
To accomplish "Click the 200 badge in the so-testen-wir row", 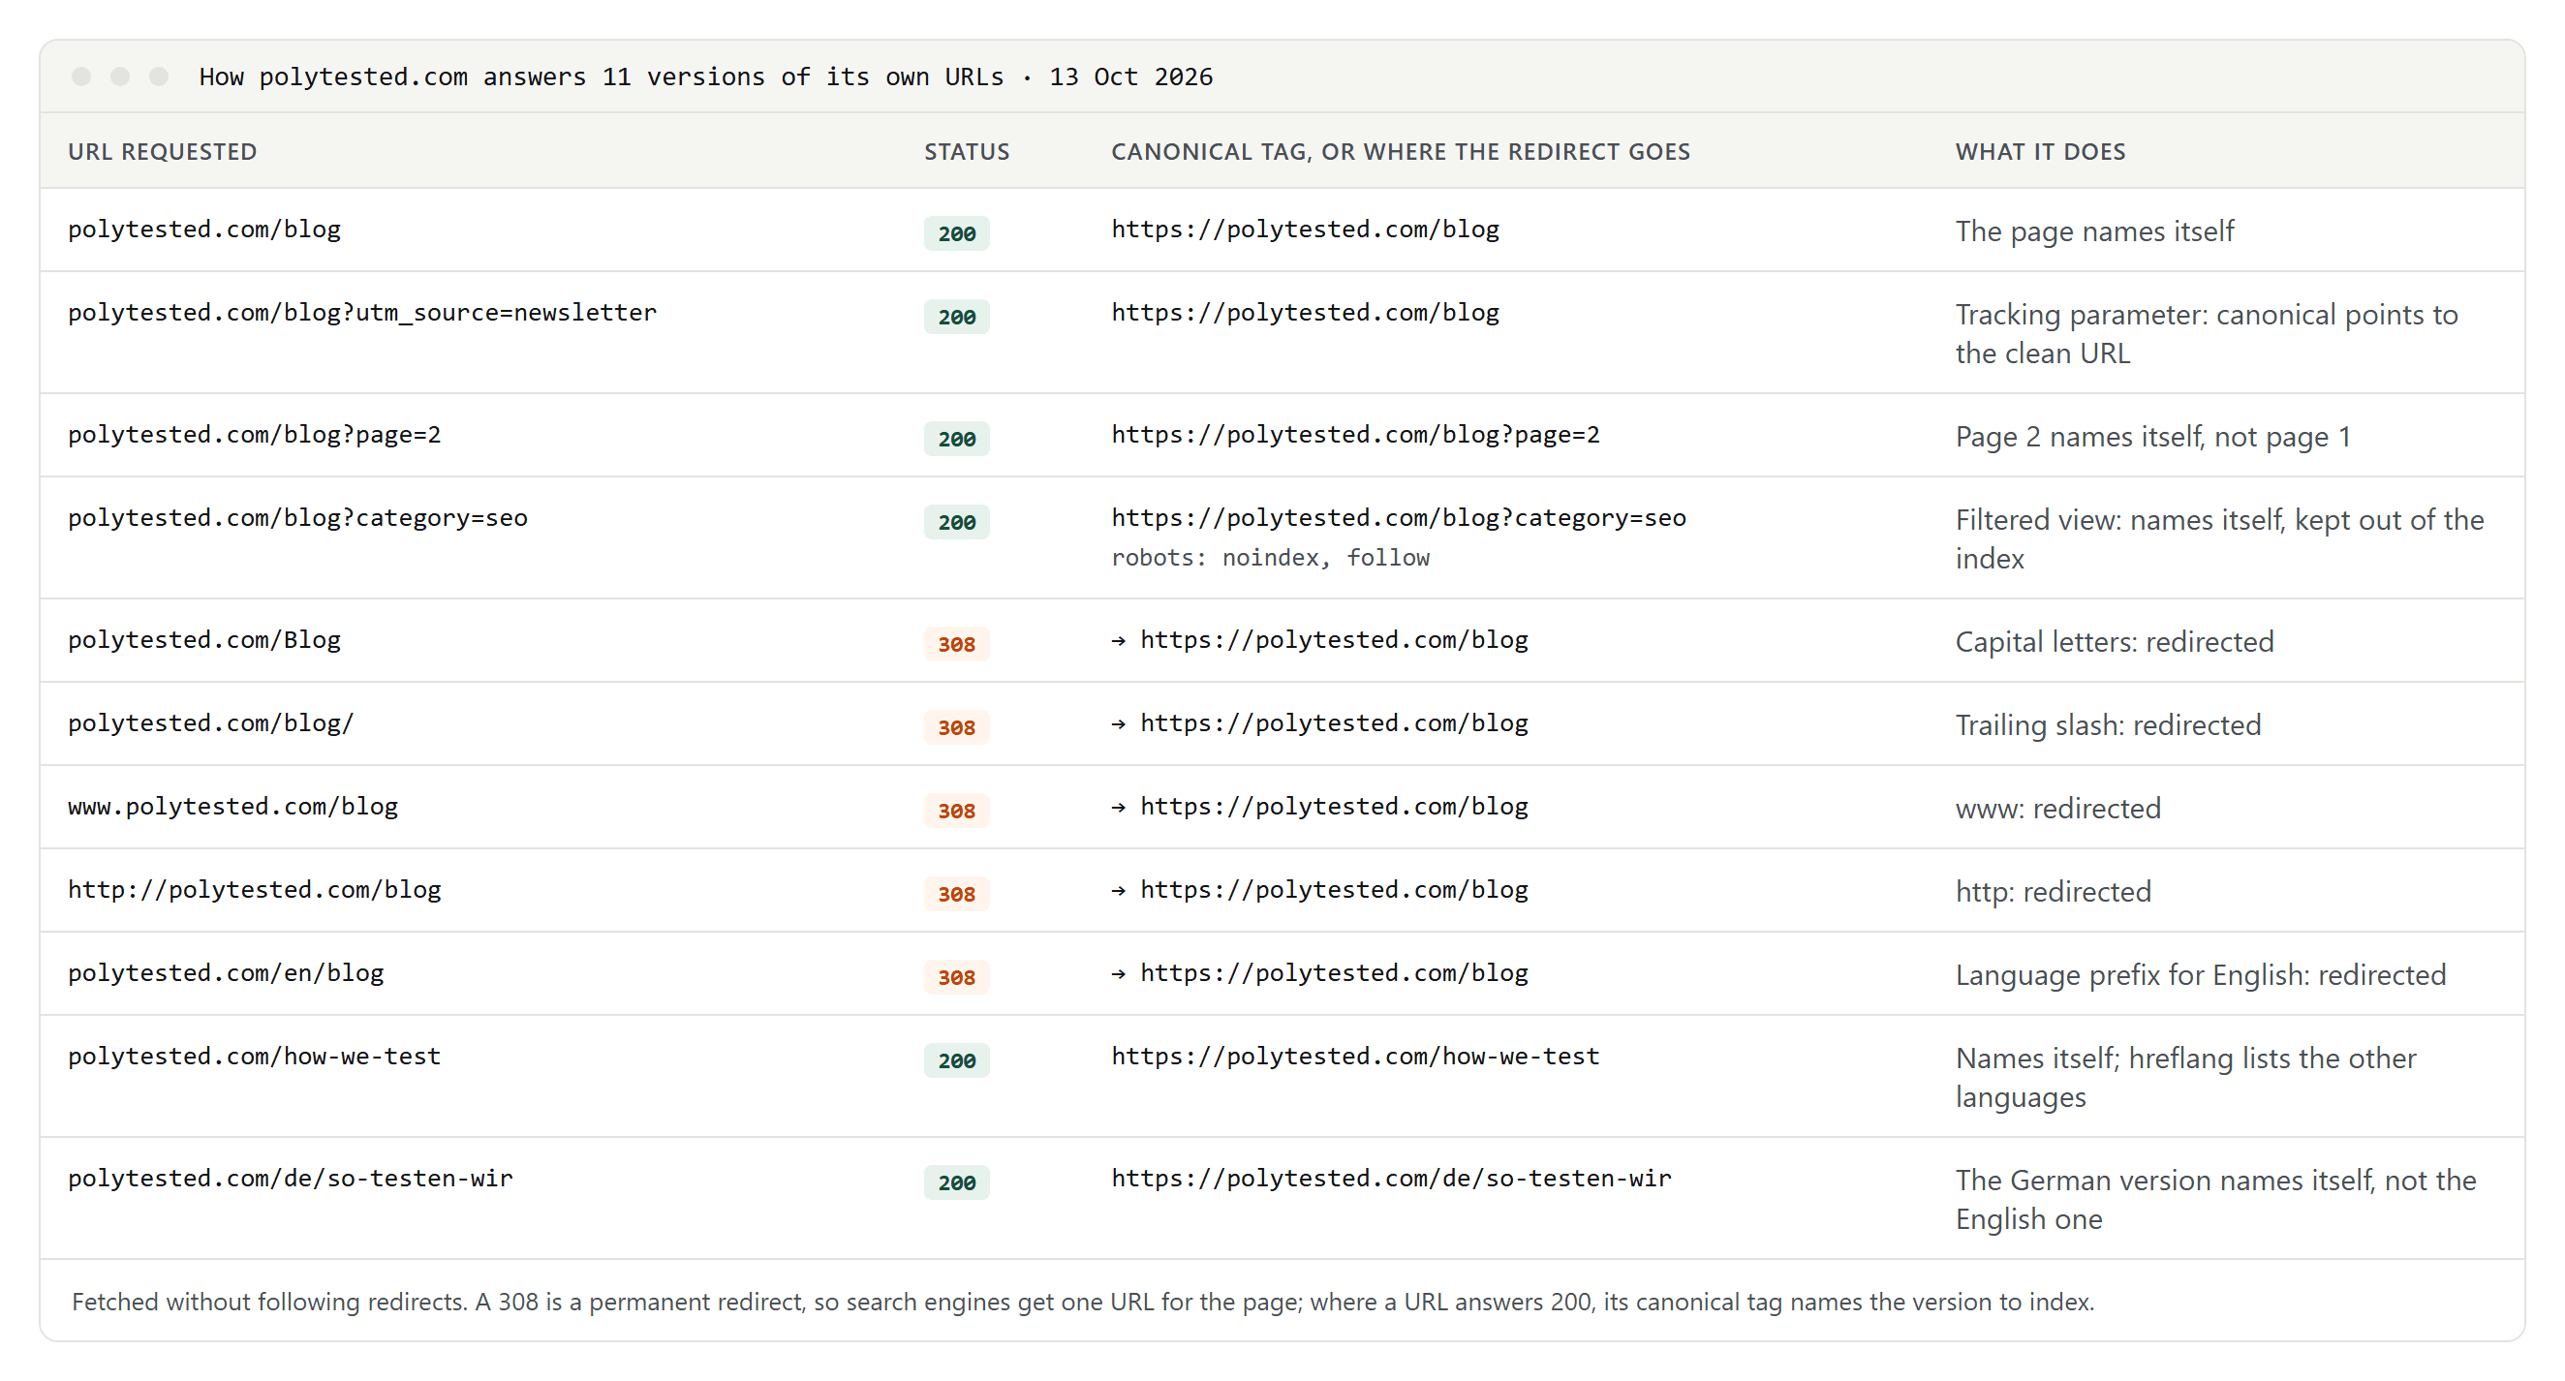I will tap(956, 1182).
